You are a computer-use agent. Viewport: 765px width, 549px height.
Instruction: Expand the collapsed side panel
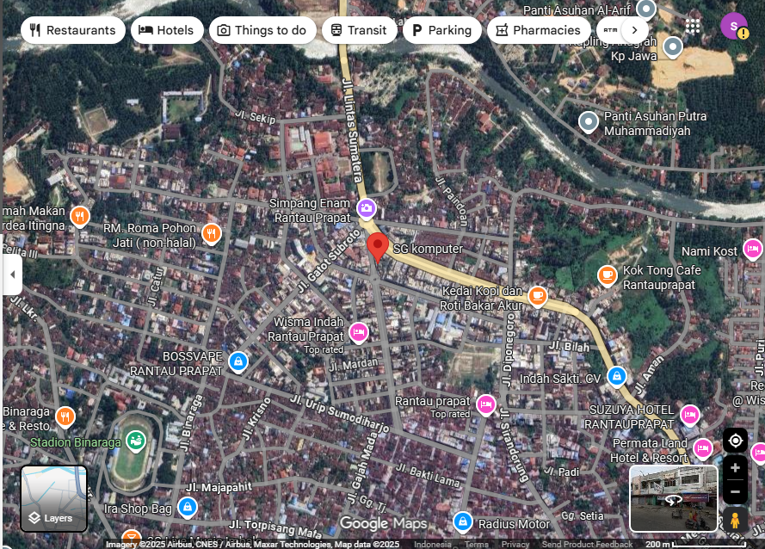click(12, 274)
